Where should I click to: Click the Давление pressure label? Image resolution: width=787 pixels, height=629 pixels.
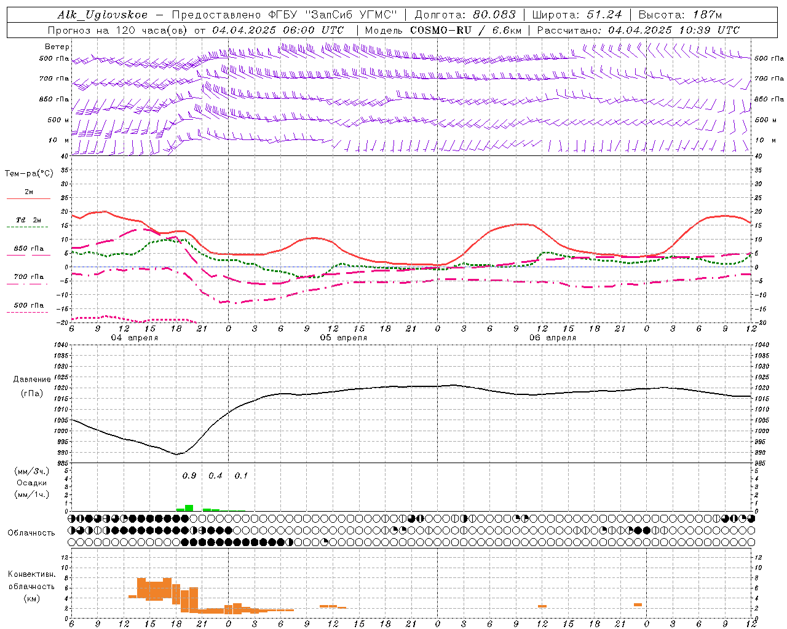pos(32,380)
